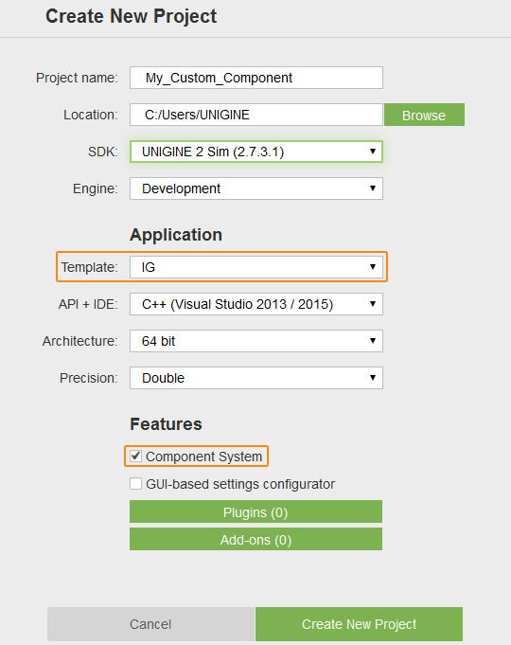This screenshot has width=511, height=645.
Task: Click the Project name label
Action: coord(77,78)
